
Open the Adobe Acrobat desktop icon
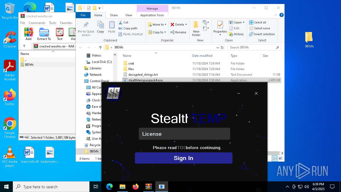[10, 70]
